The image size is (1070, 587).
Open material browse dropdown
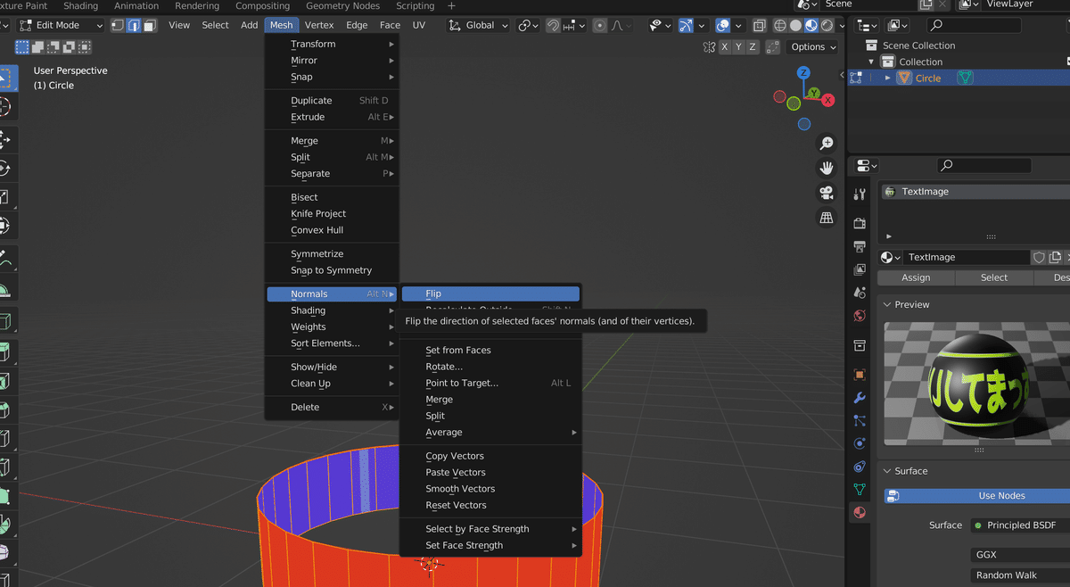[x=890, y=257]
